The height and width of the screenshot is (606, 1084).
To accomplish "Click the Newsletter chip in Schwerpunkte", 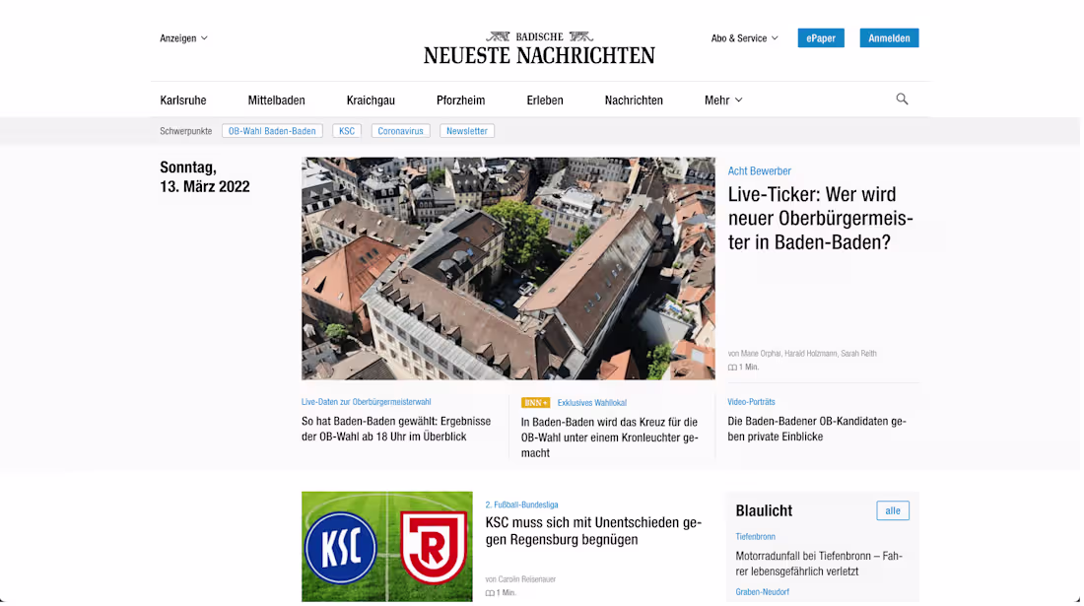I will 466,130.
